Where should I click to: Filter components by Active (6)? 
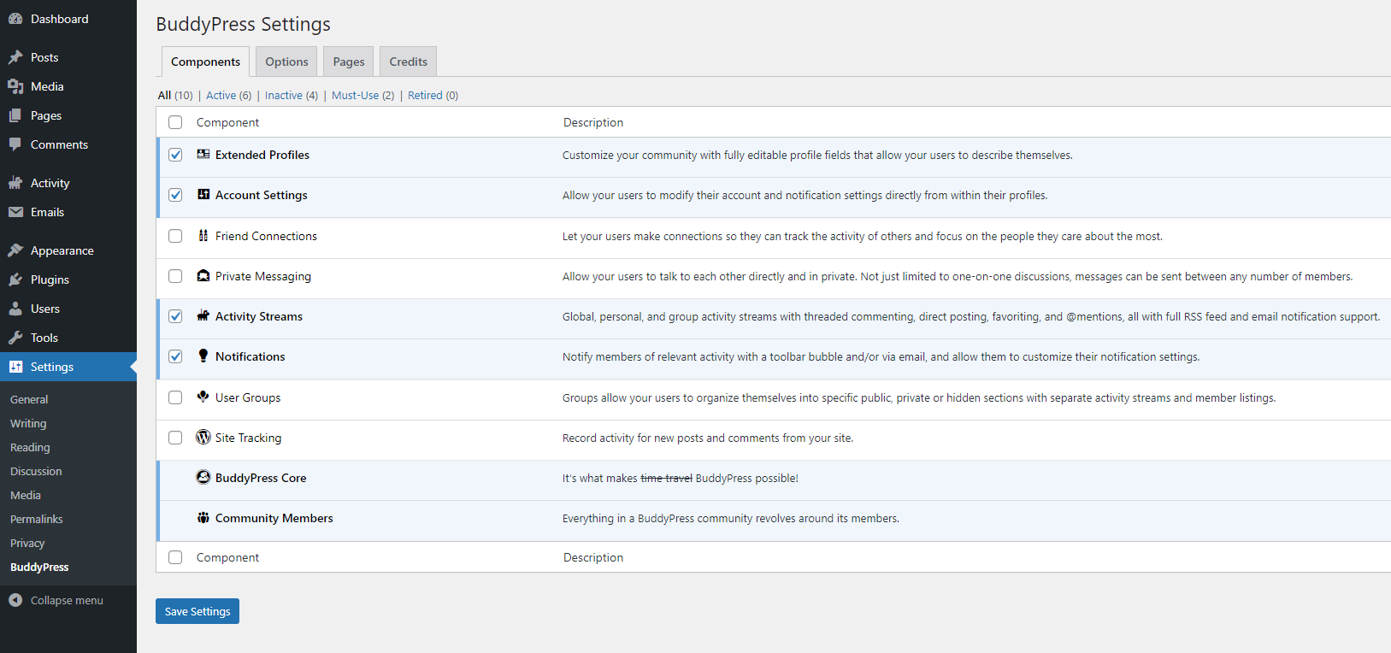coord(228,95)
